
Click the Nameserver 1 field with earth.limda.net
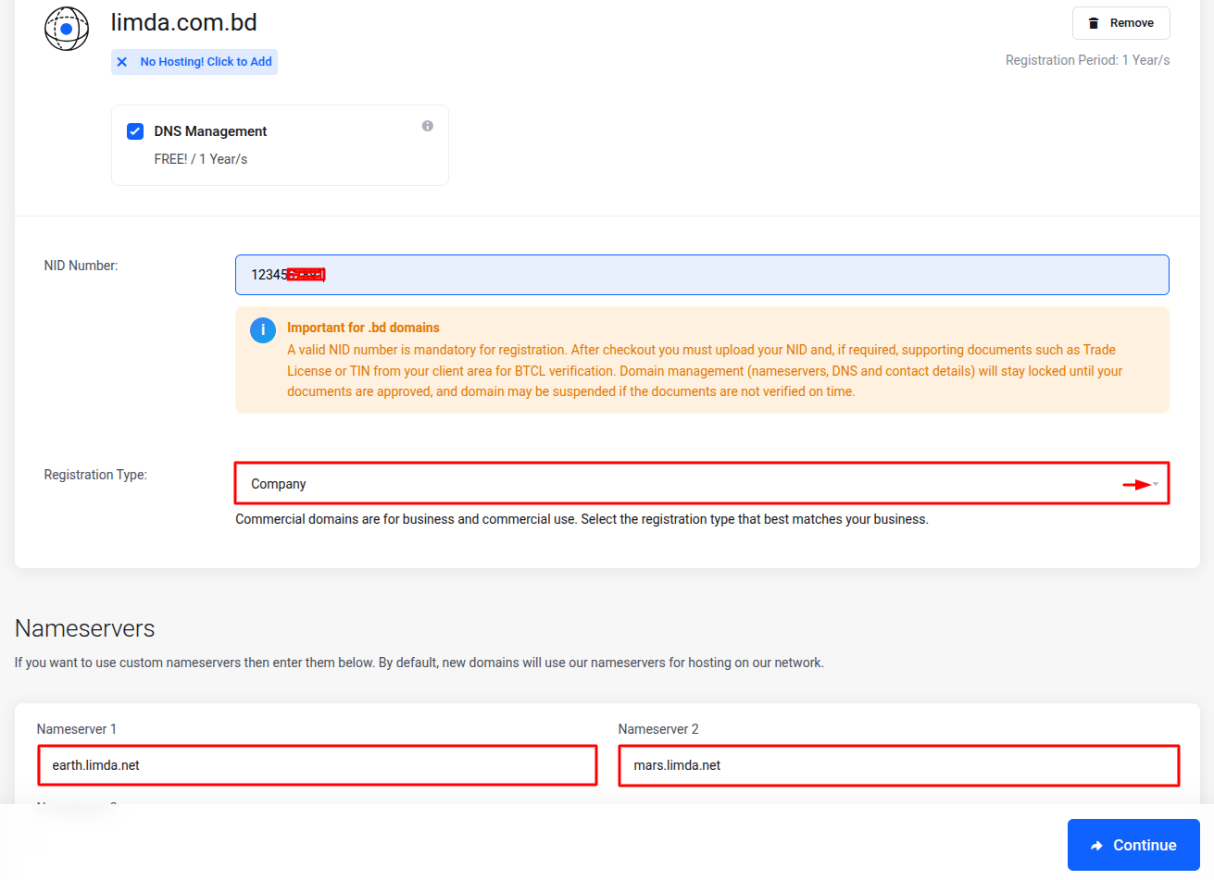click(x=318, y=765)
